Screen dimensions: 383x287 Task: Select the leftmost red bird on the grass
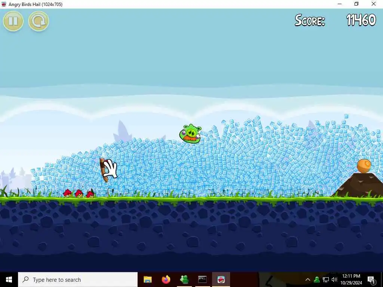[67, 193]
